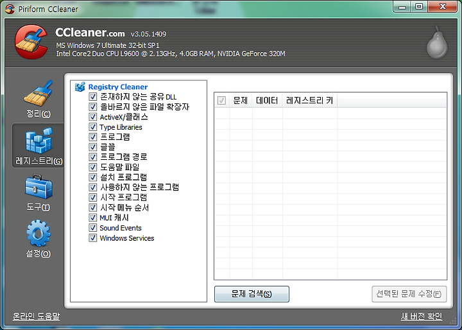Click Intel Core2 Duo hardware info line
Screen dimensions: 462x330
[171, 54]
